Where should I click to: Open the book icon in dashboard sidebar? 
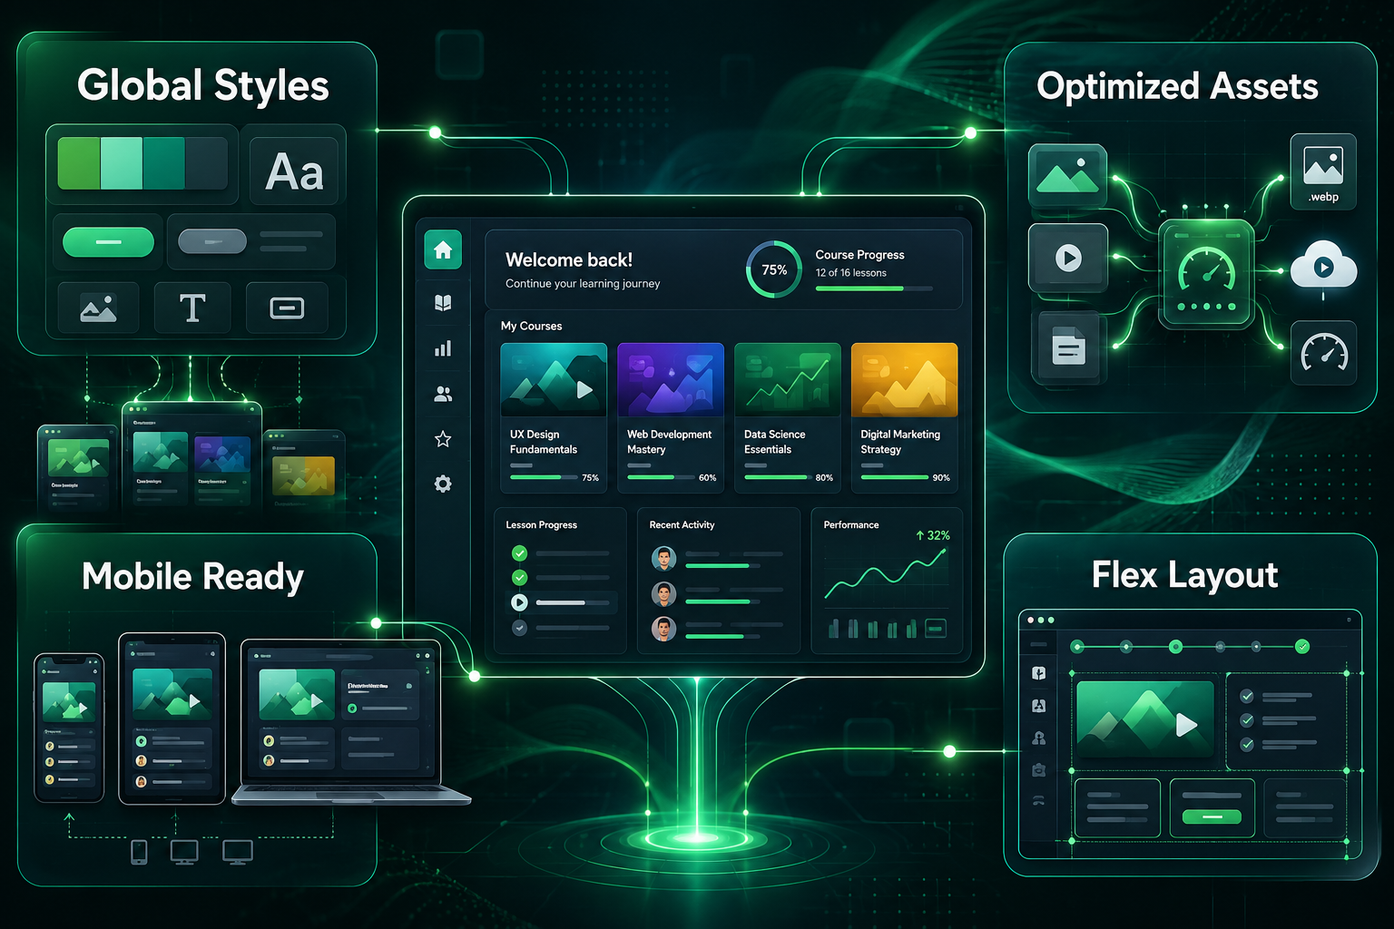[443, 303]
